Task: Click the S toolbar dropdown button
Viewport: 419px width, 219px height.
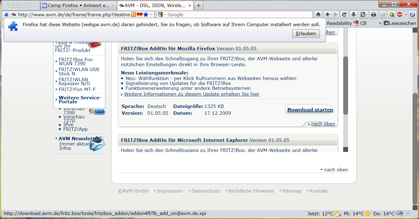Action: pyautogui.click(x=364, y=14)
